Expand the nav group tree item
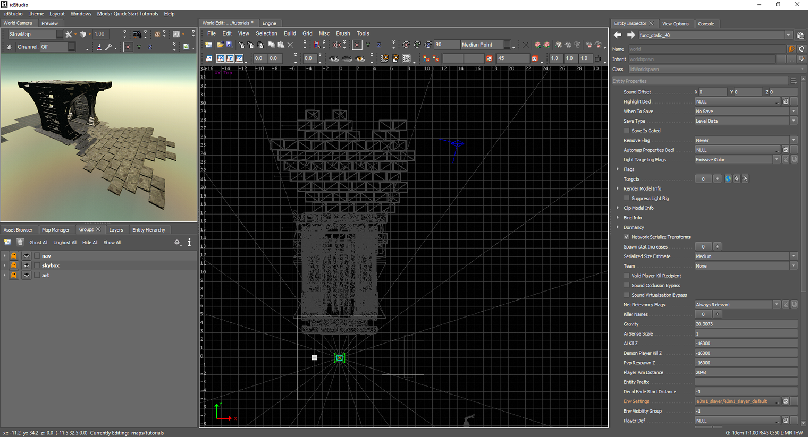 point(5,256)
